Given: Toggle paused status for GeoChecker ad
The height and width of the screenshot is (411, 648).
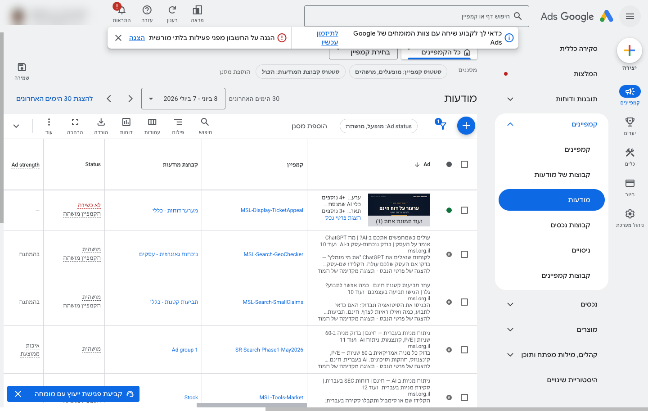Looking at the screenshot, I should point(449,254).
